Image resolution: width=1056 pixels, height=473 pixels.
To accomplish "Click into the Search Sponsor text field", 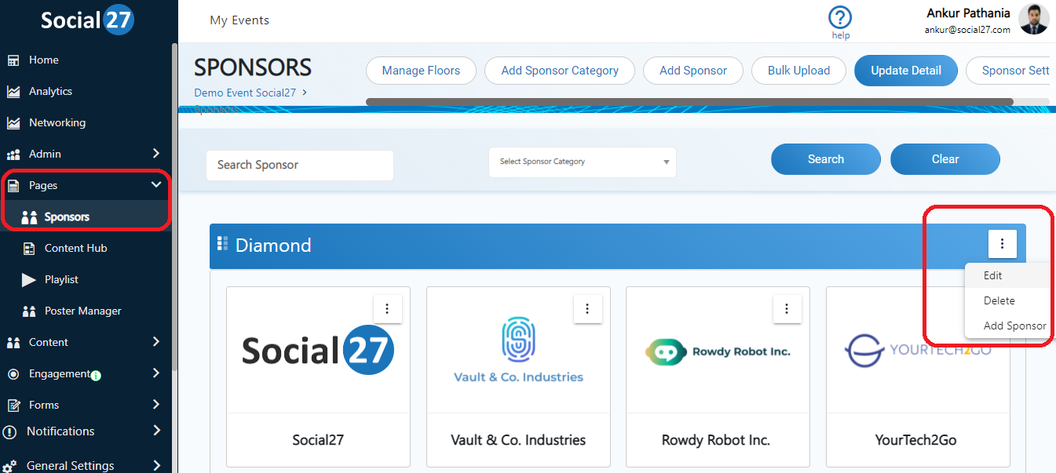I will (x=299, y=165).
